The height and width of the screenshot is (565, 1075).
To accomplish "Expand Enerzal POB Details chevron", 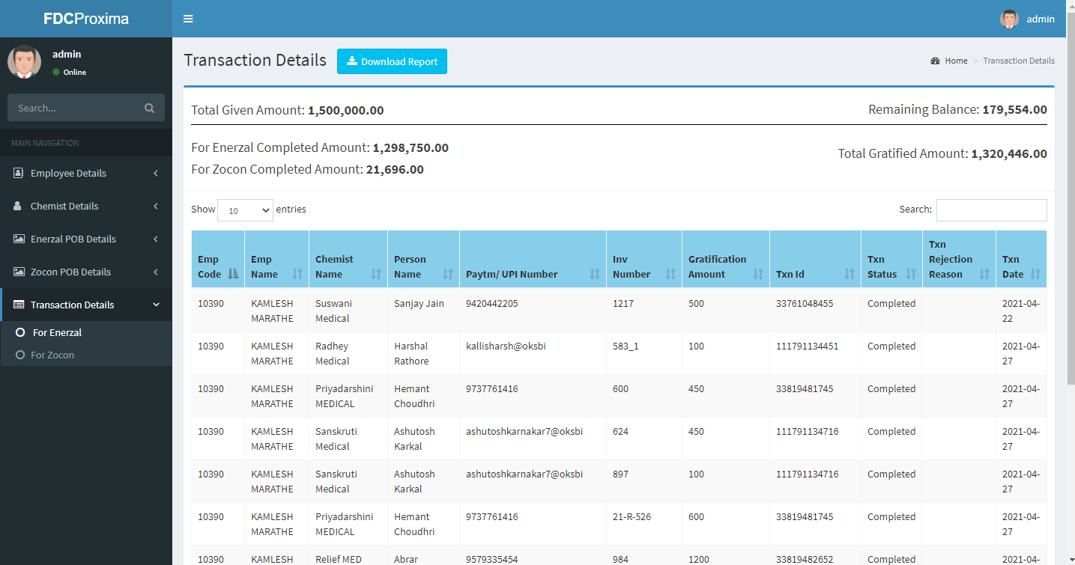I will point(156,239).
